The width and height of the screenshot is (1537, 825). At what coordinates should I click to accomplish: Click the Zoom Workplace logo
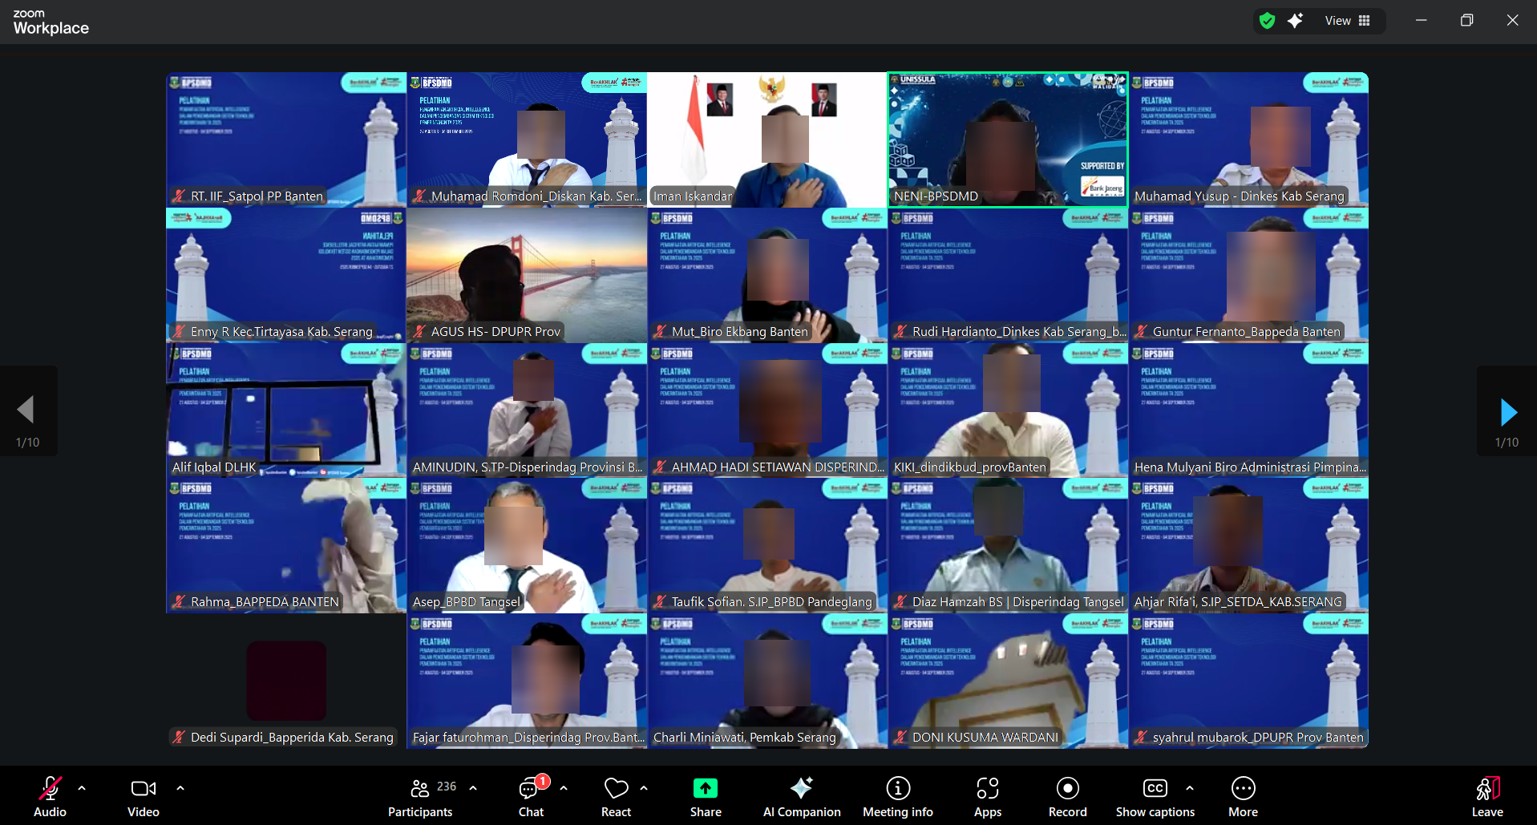point(51,22)
